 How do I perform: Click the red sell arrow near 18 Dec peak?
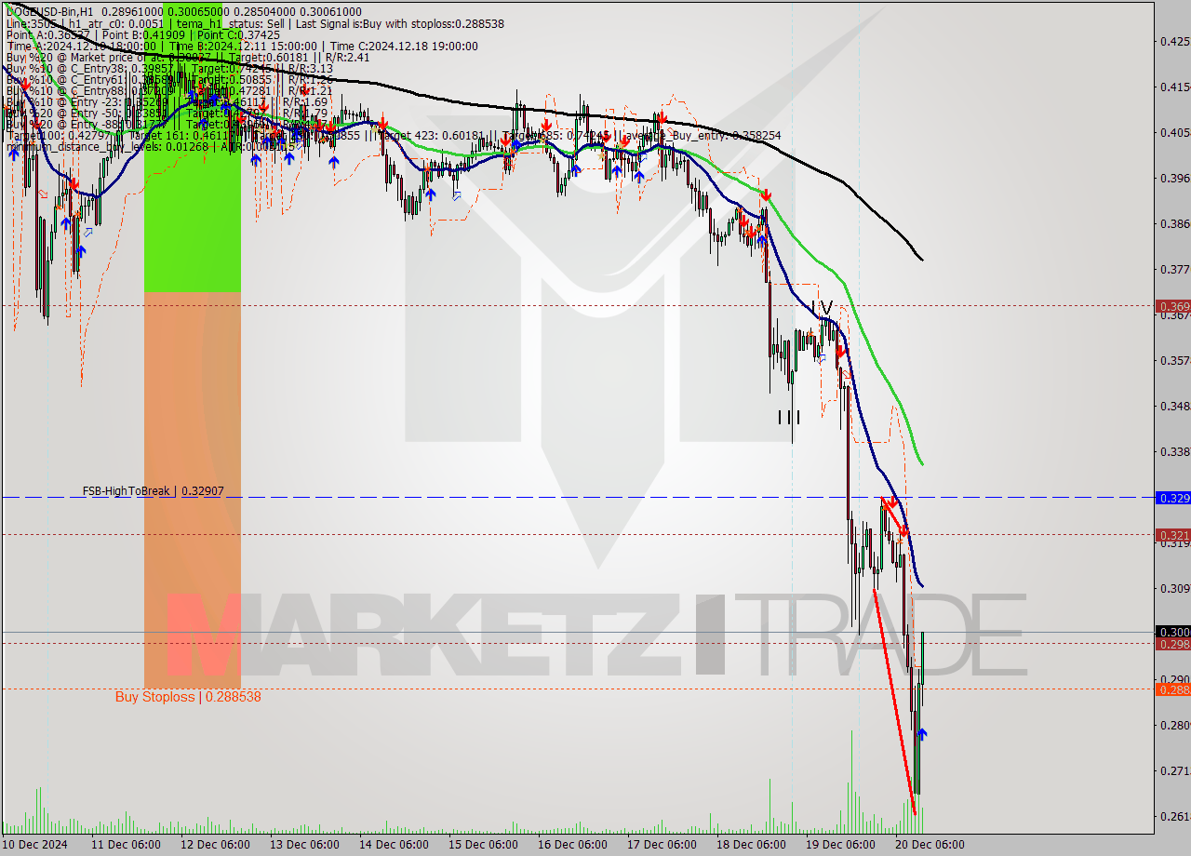pyautogui.click(x=765, y=195)
